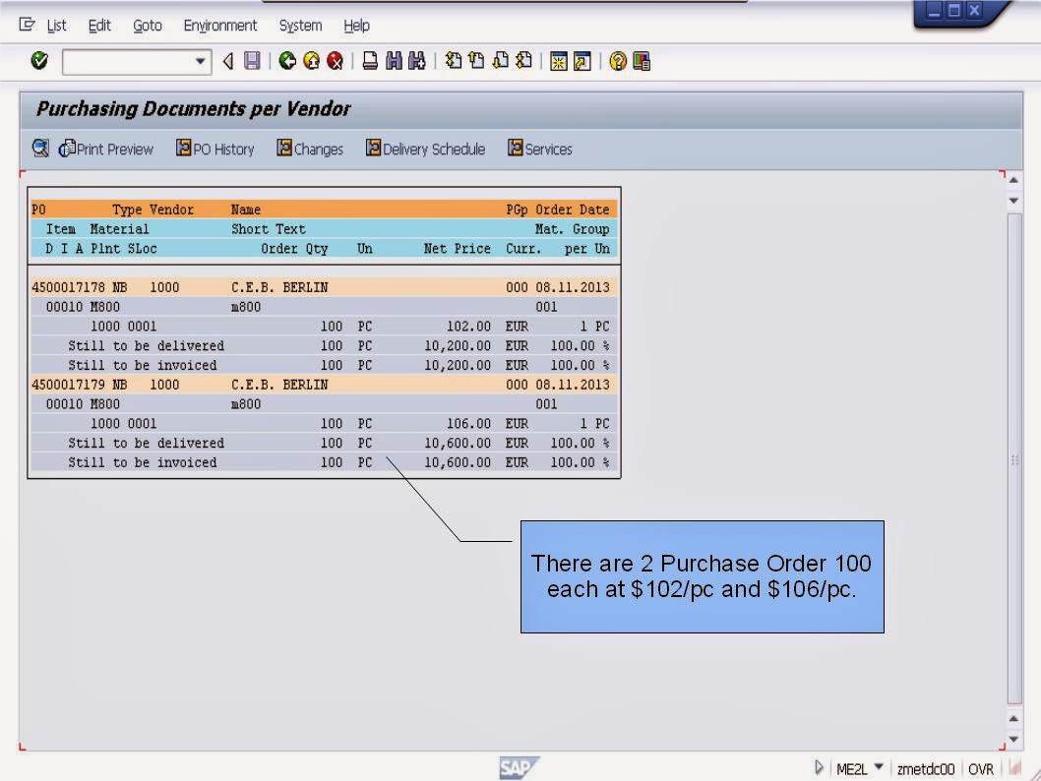The width and height of the screenshot is (1041, 781).
Task: Go to Last Page icon
Action: (x=523, y=61)
